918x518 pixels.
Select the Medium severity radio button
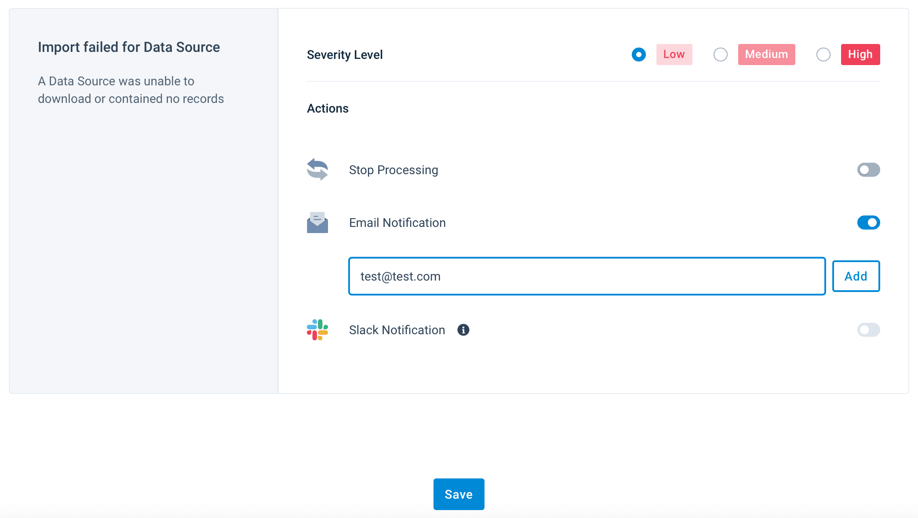pos(721,55)
